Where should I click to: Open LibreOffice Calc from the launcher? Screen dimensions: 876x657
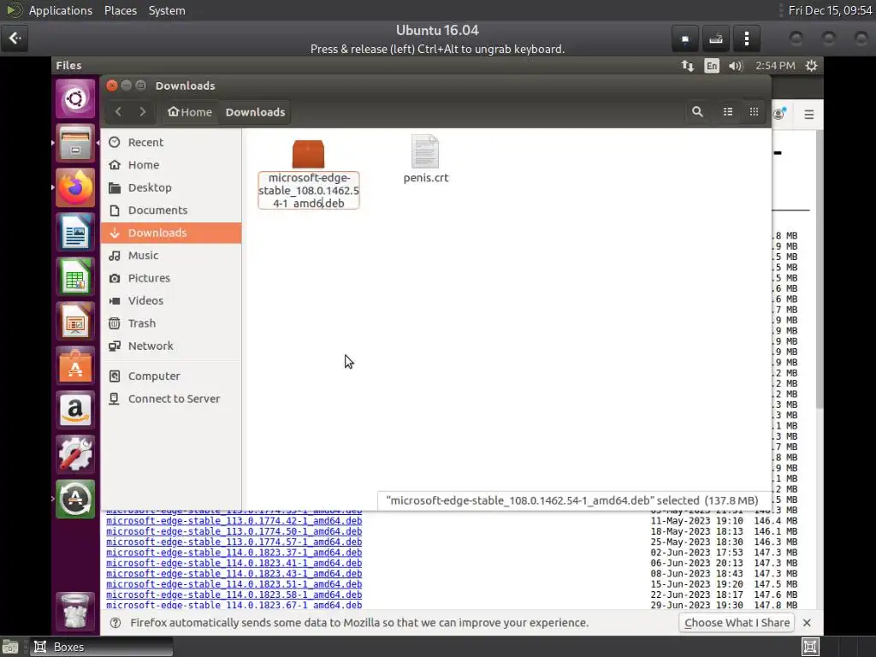point(75,276)
